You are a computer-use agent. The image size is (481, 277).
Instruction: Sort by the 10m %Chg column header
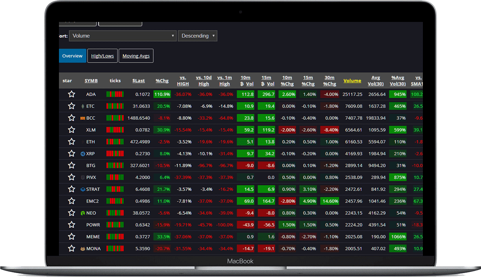[x=287, y=81]
